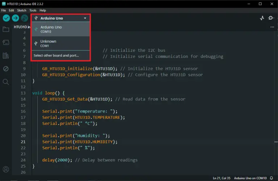The image size is (278, 181).
Task: Open the Debug sidebar panel
Action: point(6,69)
